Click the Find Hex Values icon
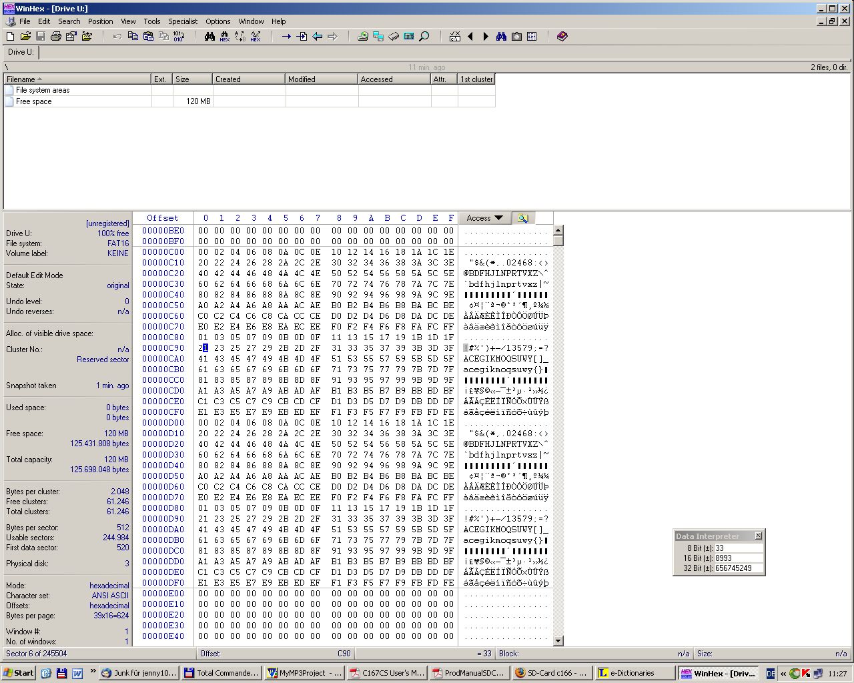Image resolution: width=854 pixels, height=683 pixels. 225,37
